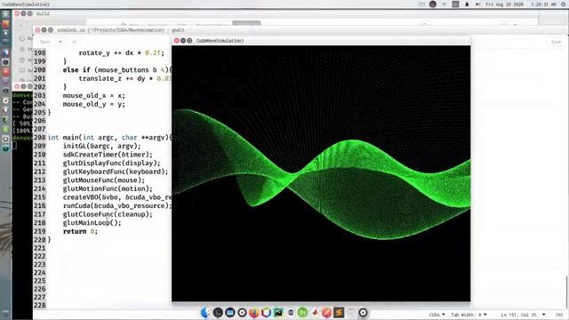The width and height of the screenshot is (569, 320).
Task: Open the CUDA language selector in the status bar
Action: [x=437, y=315]
